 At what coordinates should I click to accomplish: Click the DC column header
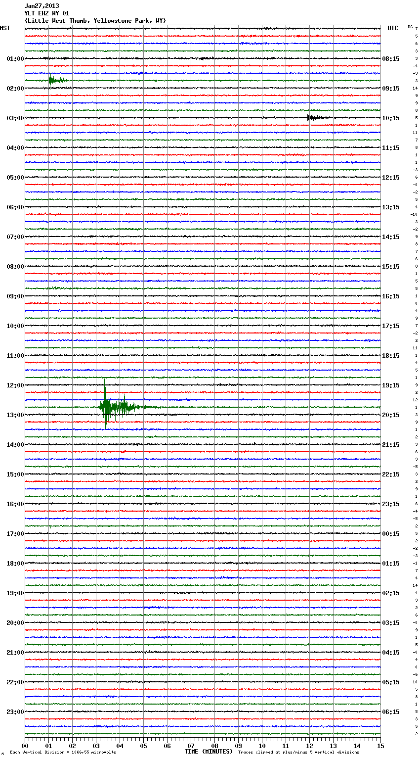(410, 27)
